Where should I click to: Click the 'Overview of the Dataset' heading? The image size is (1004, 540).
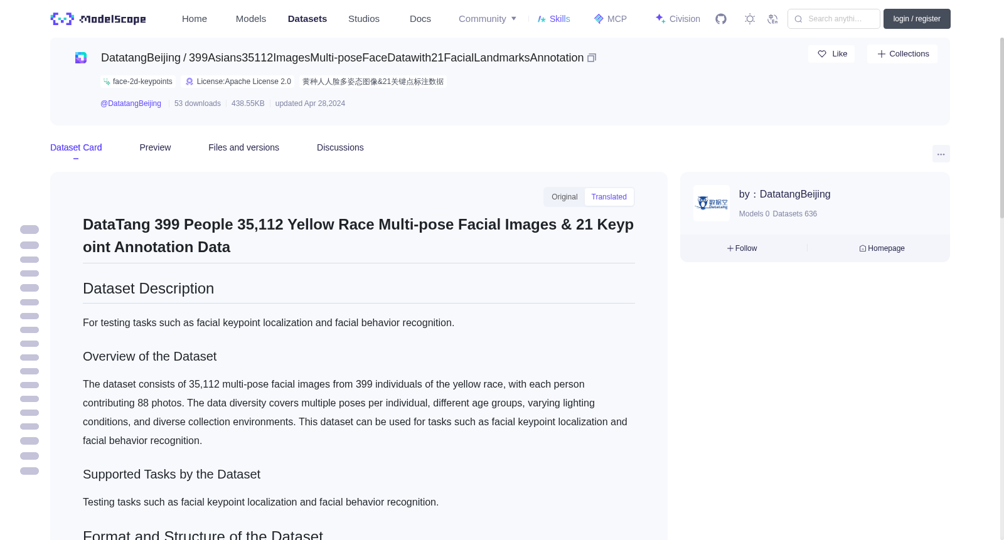[149, 356]
